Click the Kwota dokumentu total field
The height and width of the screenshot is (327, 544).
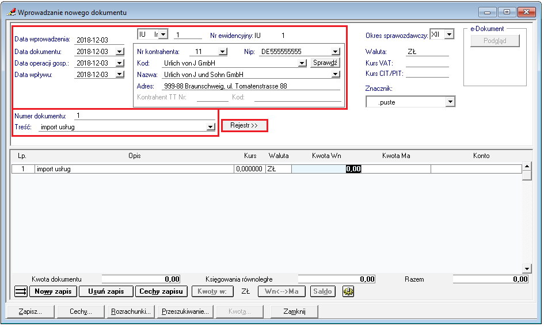coord(141,279)
